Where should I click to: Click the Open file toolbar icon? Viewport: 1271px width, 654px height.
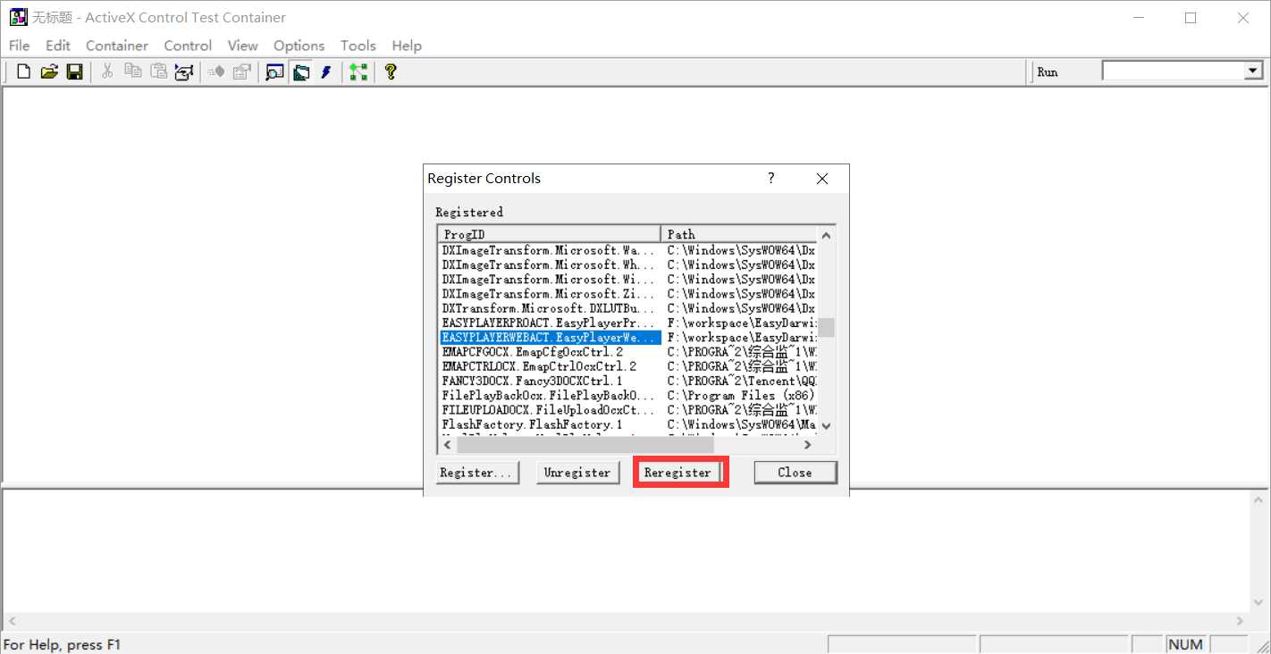pyautogui.click(x=49, y=72)
